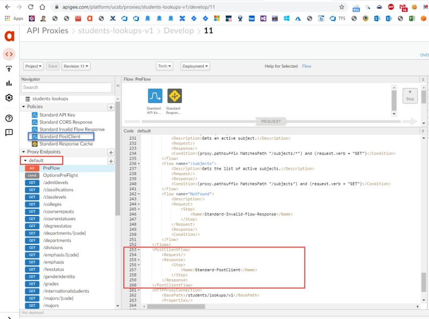Open the Feedback icon in the left sidebar
Image resolution: width=429 pixels, height=319 pixels.
(9, 132)
